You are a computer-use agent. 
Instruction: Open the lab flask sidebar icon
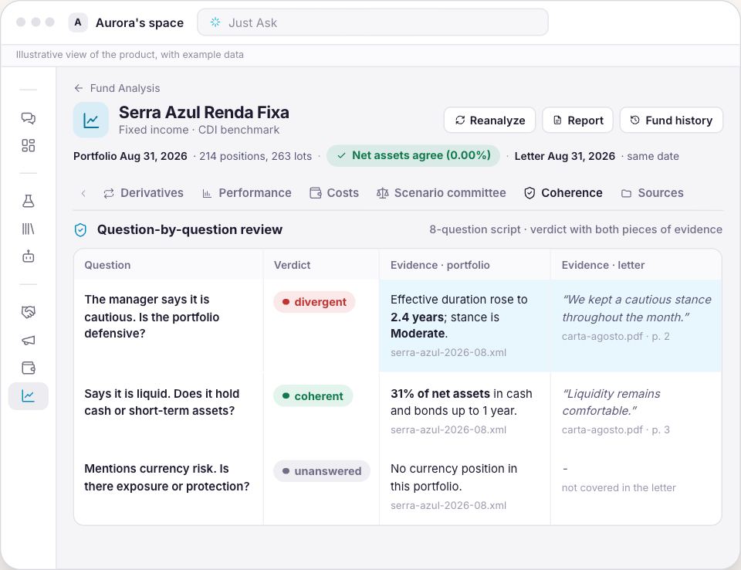click(x=29, y=201)
